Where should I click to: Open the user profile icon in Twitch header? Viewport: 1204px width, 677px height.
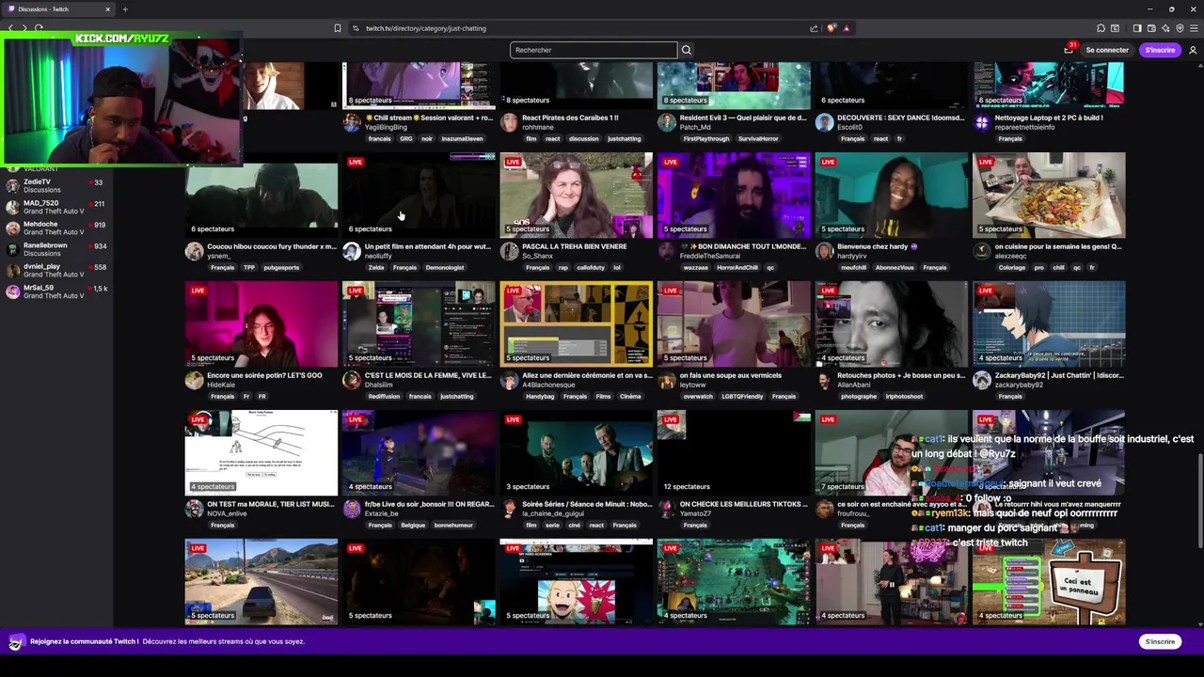[1193, 50]
